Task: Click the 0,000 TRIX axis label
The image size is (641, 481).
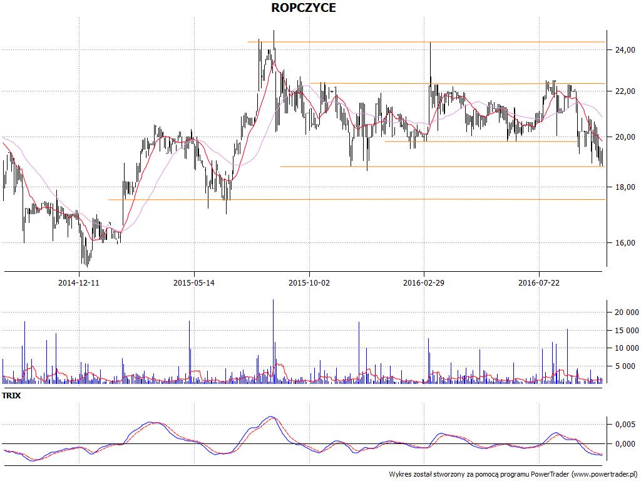Action: [x=625, y=444]
